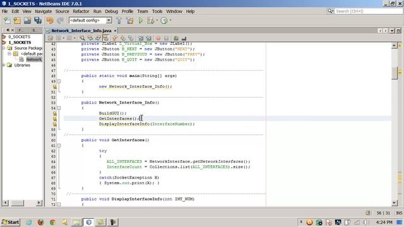This screenshot has height=227, width=404.
Task: Click the Toggle Bookmark editor icon
Action: [x=131, y=38]
